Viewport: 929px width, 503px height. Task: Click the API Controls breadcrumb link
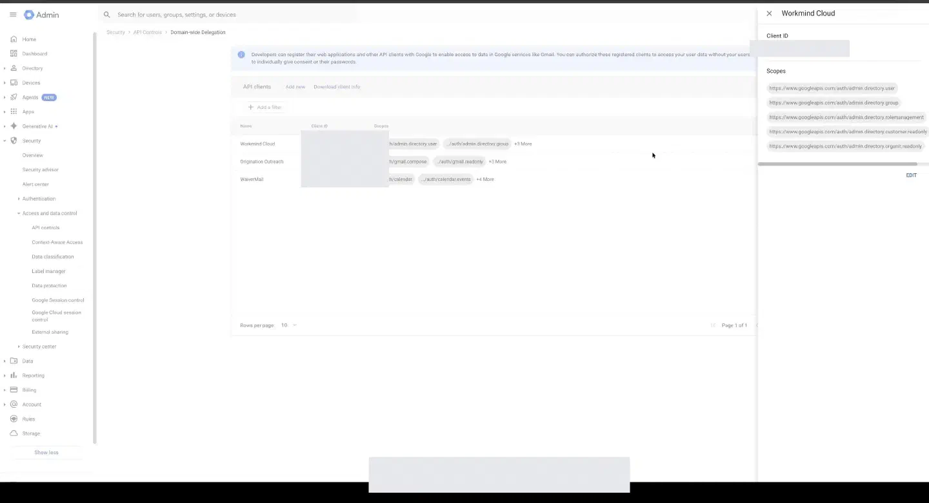tap(148, 32)
